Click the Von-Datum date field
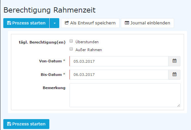The height and width of the screenshot is (130, 191). 119,61
